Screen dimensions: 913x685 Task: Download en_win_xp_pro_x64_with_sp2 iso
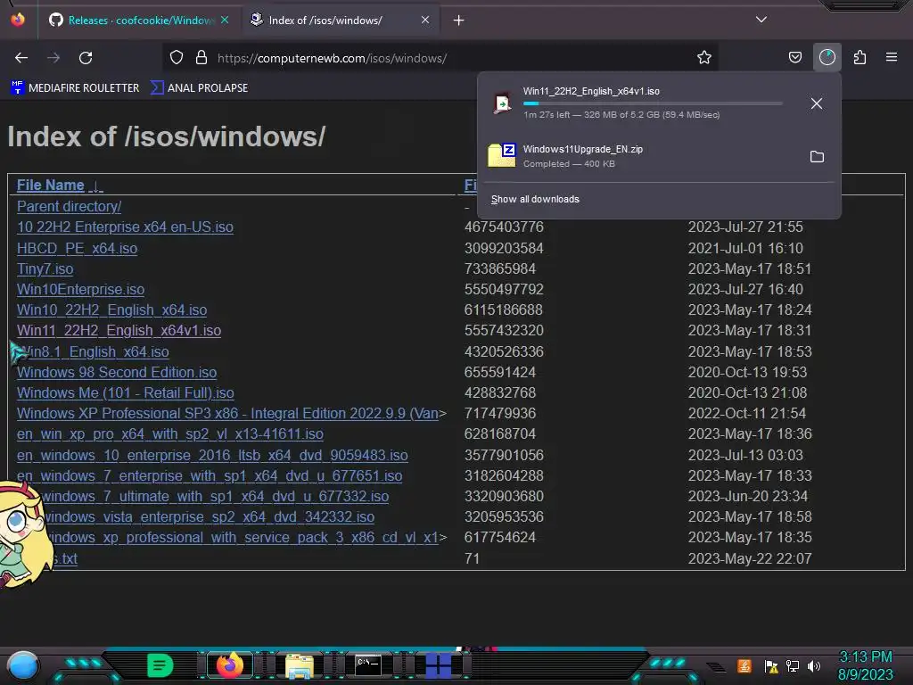pyautogui.click(x=170, y=434)
